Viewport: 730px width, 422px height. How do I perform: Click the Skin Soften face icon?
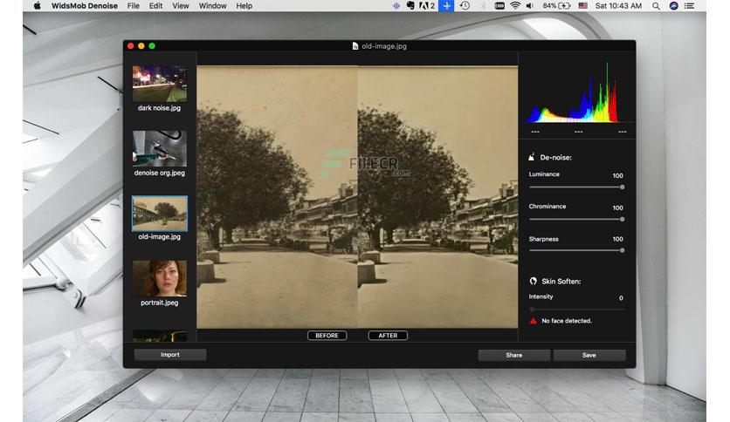click(533, 281)
